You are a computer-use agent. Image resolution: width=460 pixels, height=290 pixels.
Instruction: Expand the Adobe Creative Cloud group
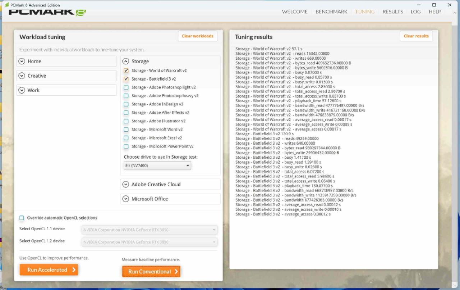(170, 184)
